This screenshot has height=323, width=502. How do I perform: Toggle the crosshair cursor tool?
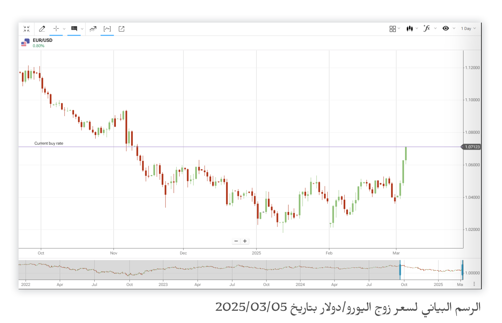pos(56,29)
